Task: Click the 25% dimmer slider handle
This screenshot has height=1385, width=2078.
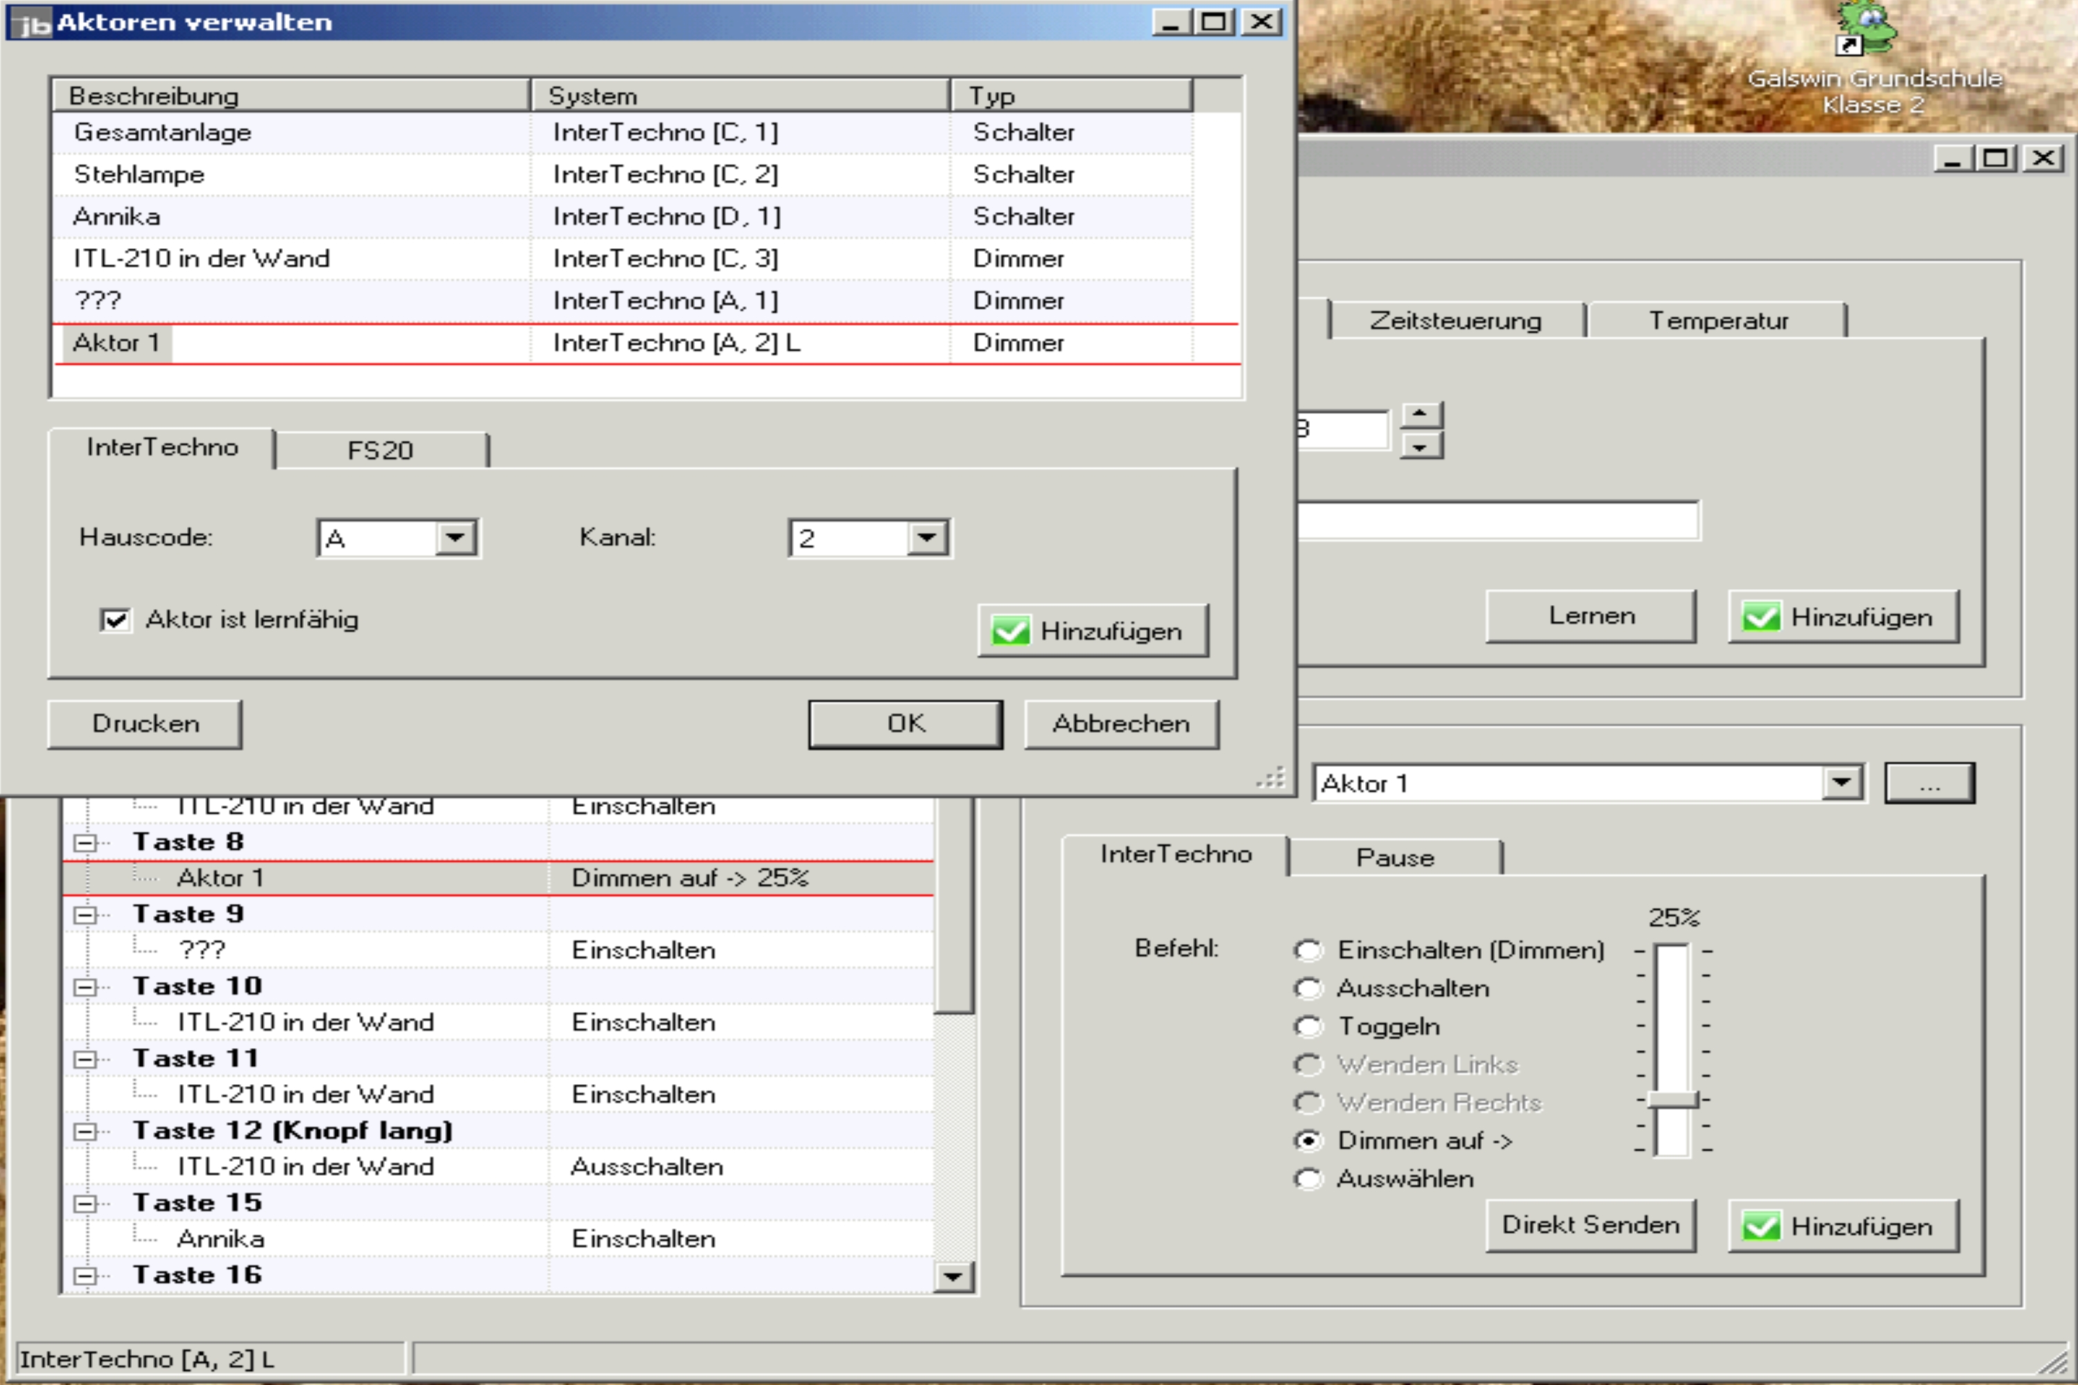Action: 1672,1099
